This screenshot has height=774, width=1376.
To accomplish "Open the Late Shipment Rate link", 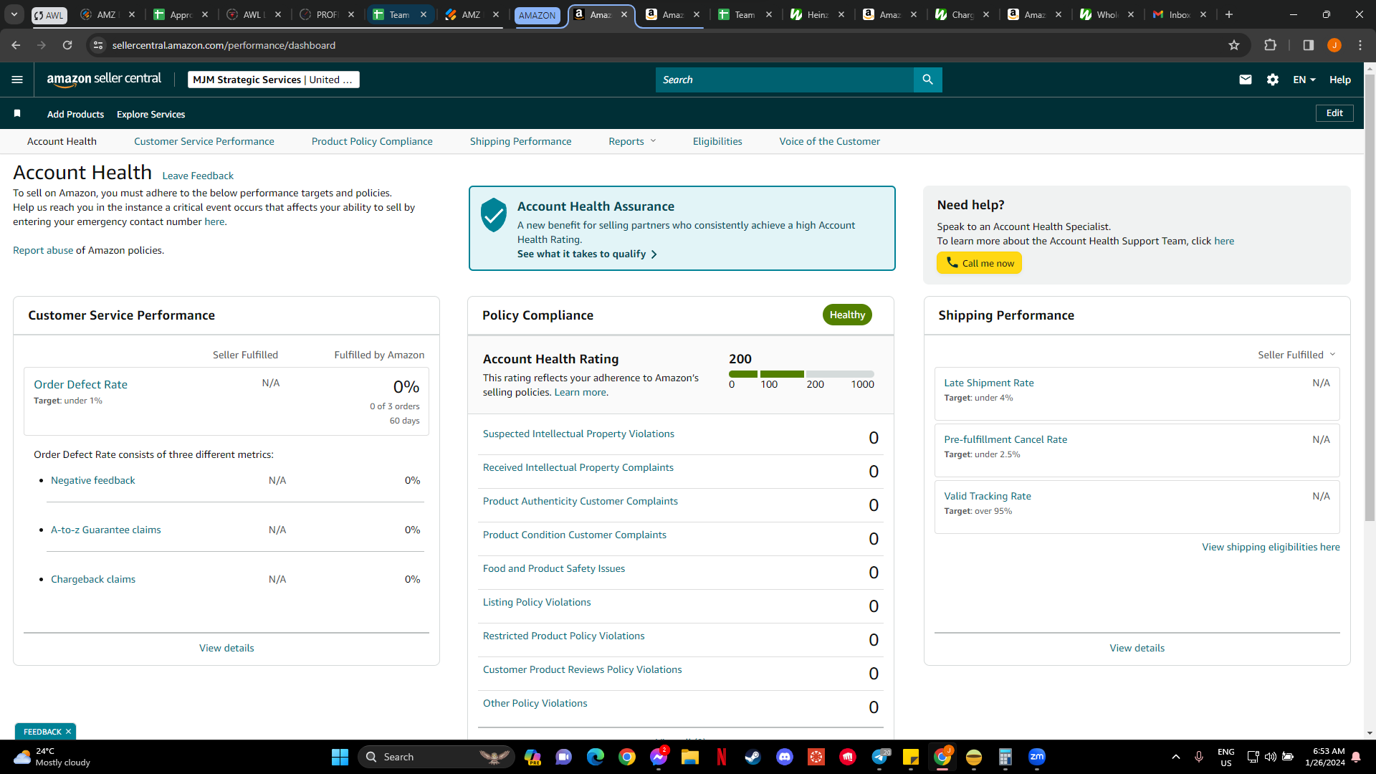I will (989, 383).
